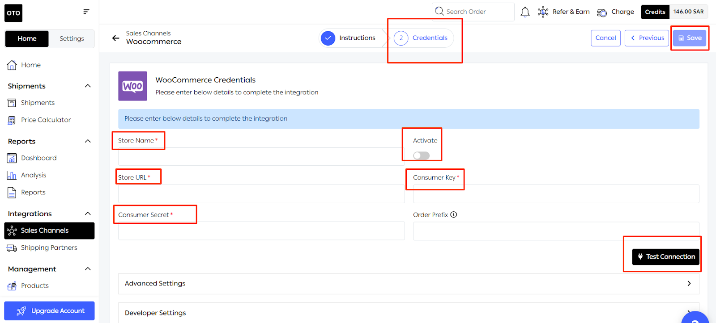Switch to the Home tab
The width and height of the screenshot is (716, 323).
click(27, 39)
